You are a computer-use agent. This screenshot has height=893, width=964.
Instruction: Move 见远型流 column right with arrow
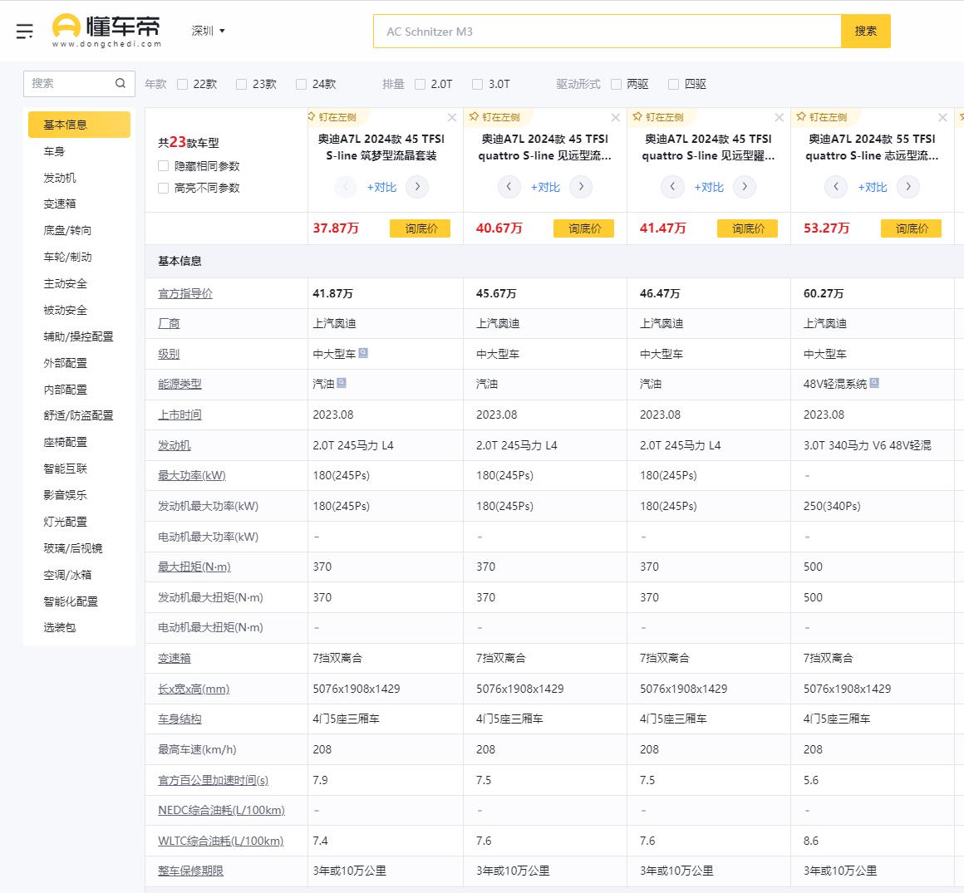coord(581,187)
